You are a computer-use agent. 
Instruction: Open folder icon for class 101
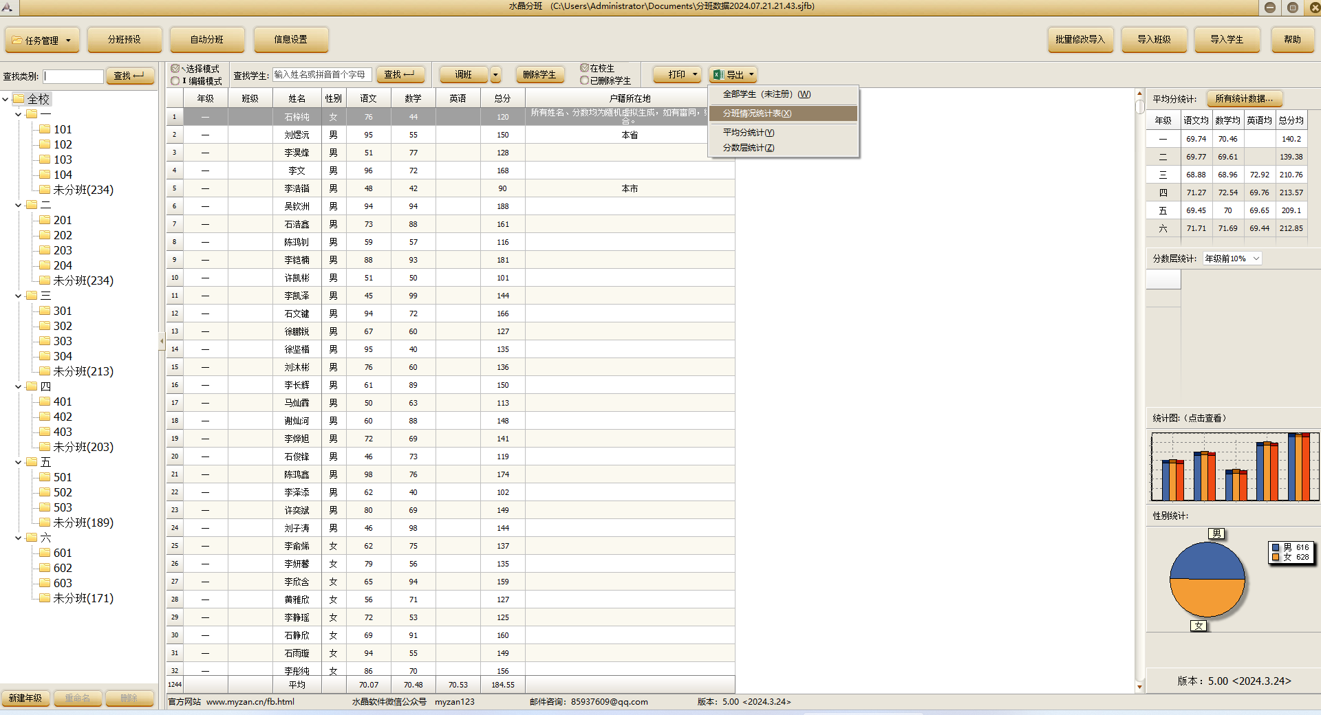coord(45,129)
